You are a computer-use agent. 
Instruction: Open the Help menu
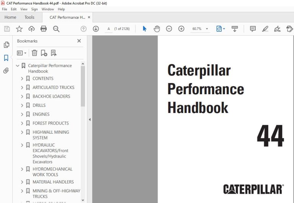tap(61, 9)
